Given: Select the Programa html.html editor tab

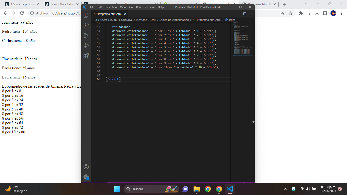Looking at the screenshot, I should tap(110, 14).
